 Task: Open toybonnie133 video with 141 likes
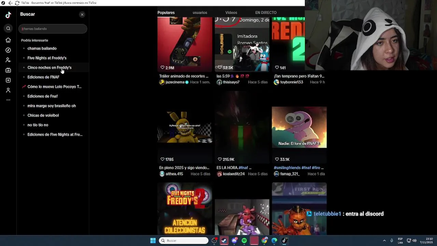pyautogui.click(x=288, y=44)
